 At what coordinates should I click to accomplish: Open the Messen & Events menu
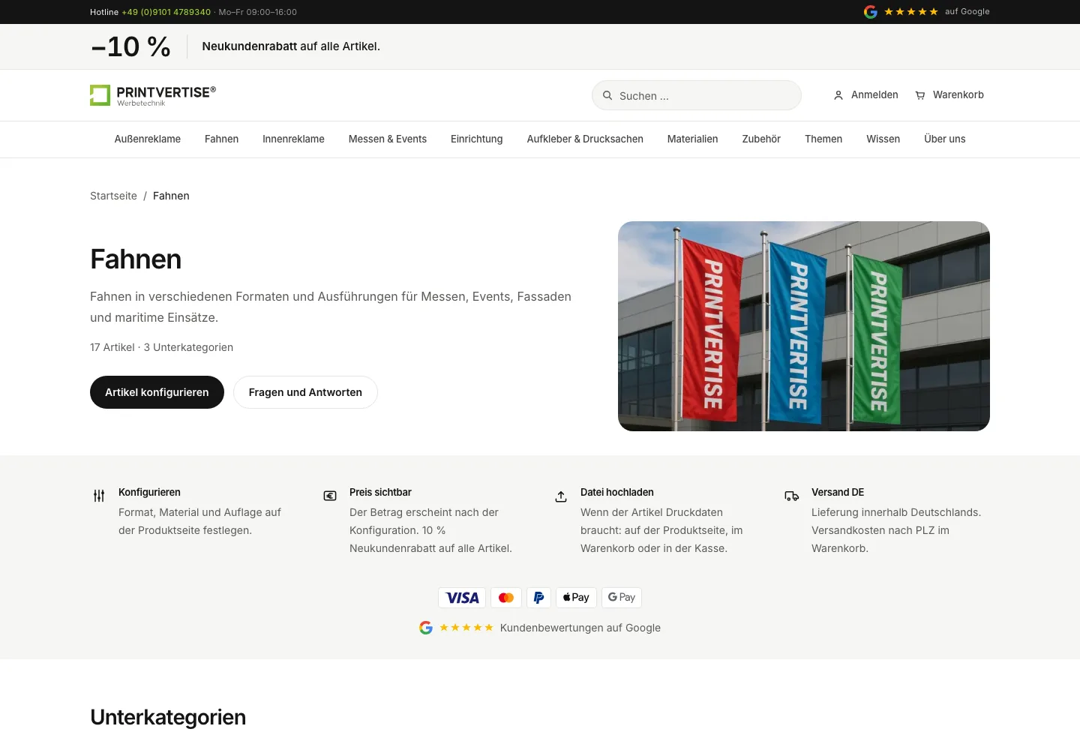point(388,139)
